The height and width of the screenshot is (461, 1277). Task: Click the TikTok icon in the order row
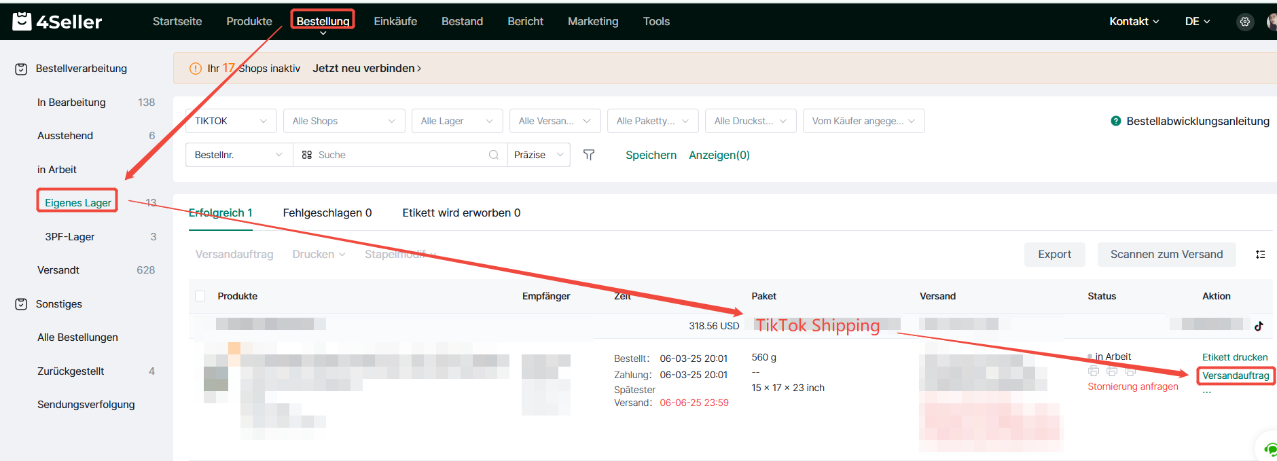point(1259,326)
